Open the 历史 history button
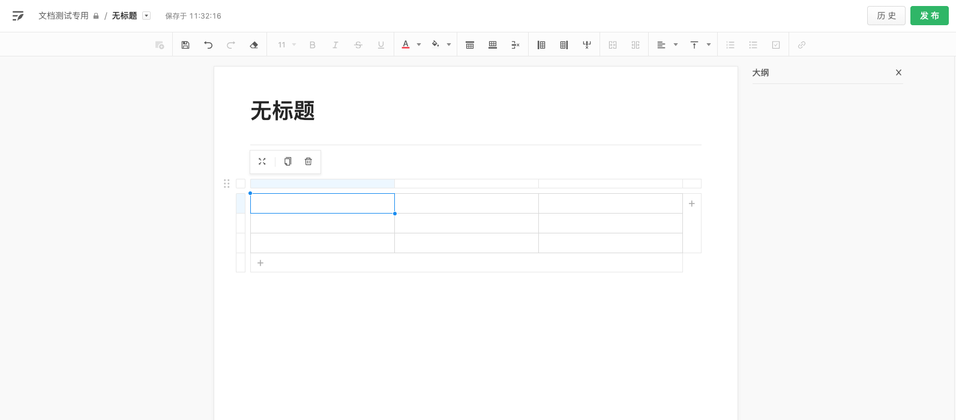 (886, 16)
